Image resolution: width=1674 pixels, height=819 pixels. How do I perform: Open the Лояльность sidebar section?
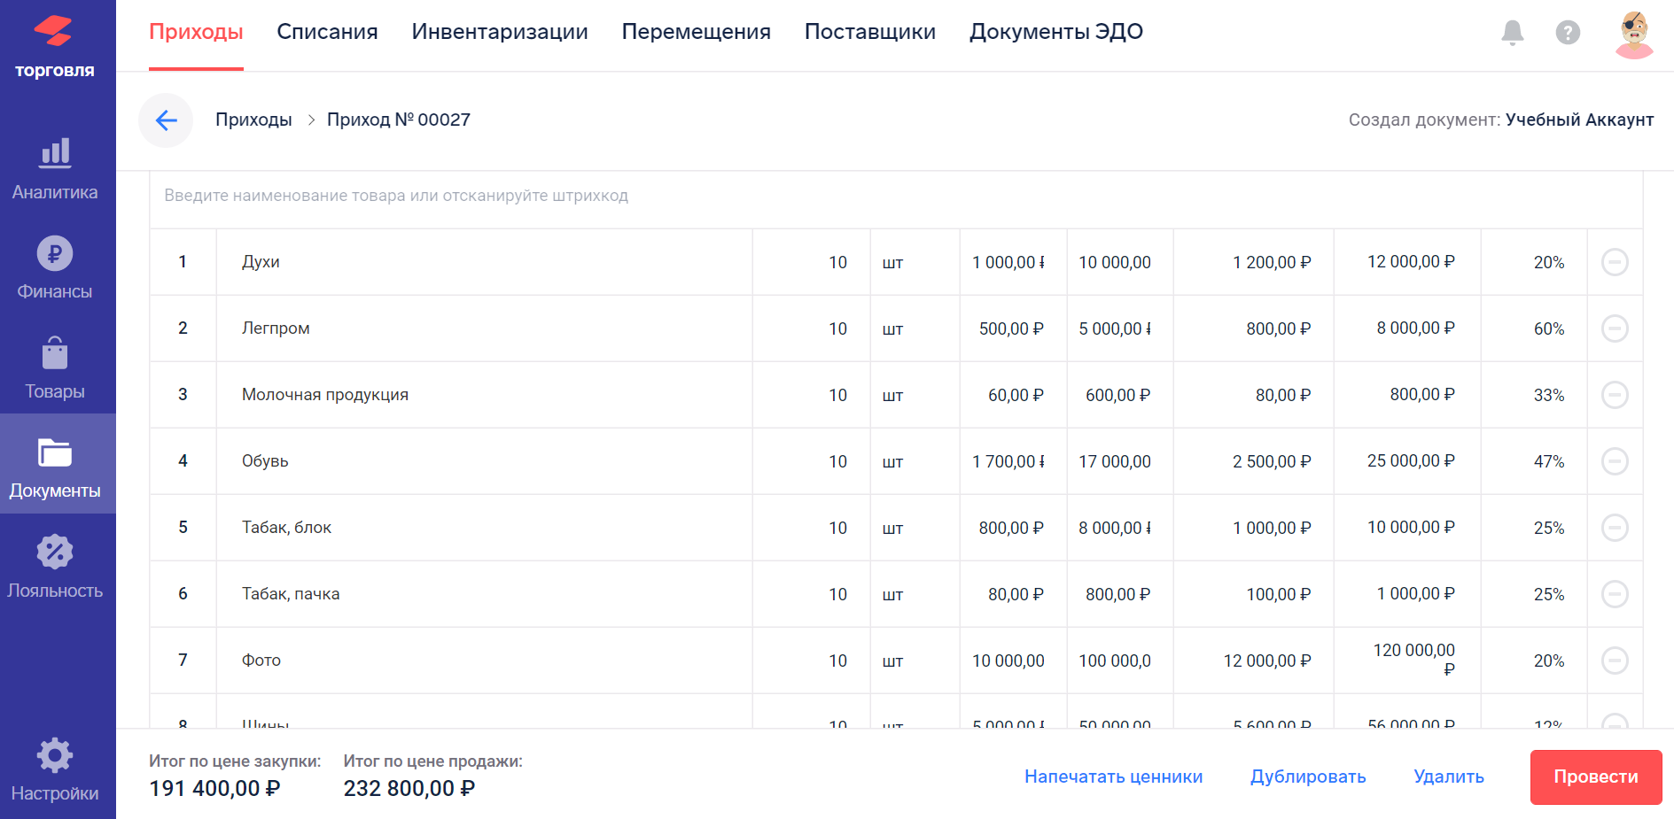55,567
